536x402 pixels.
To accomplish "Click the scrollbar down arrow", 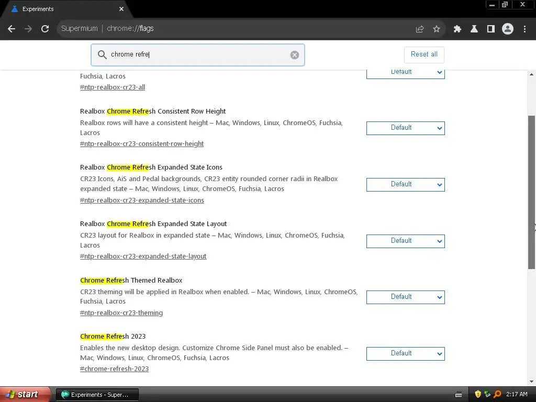I will click(532, 382).
